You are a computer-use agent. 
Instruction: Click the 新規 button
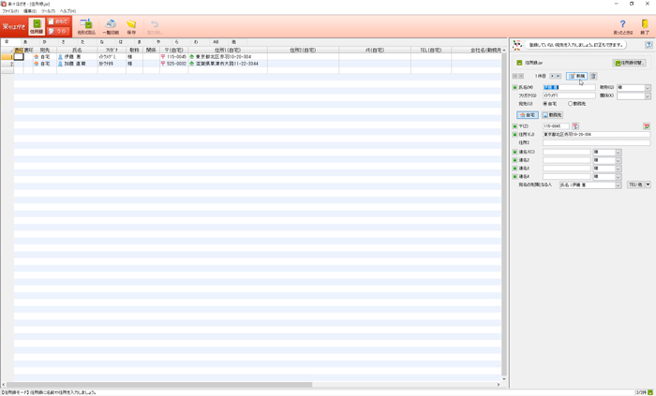[x=577, y=76]
